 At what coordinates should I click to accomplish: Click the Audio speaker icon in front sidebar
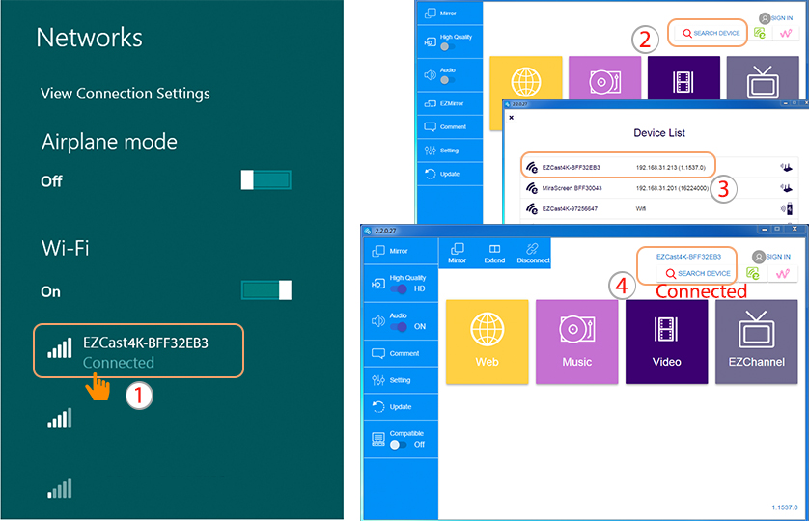(x=378, y=321)
